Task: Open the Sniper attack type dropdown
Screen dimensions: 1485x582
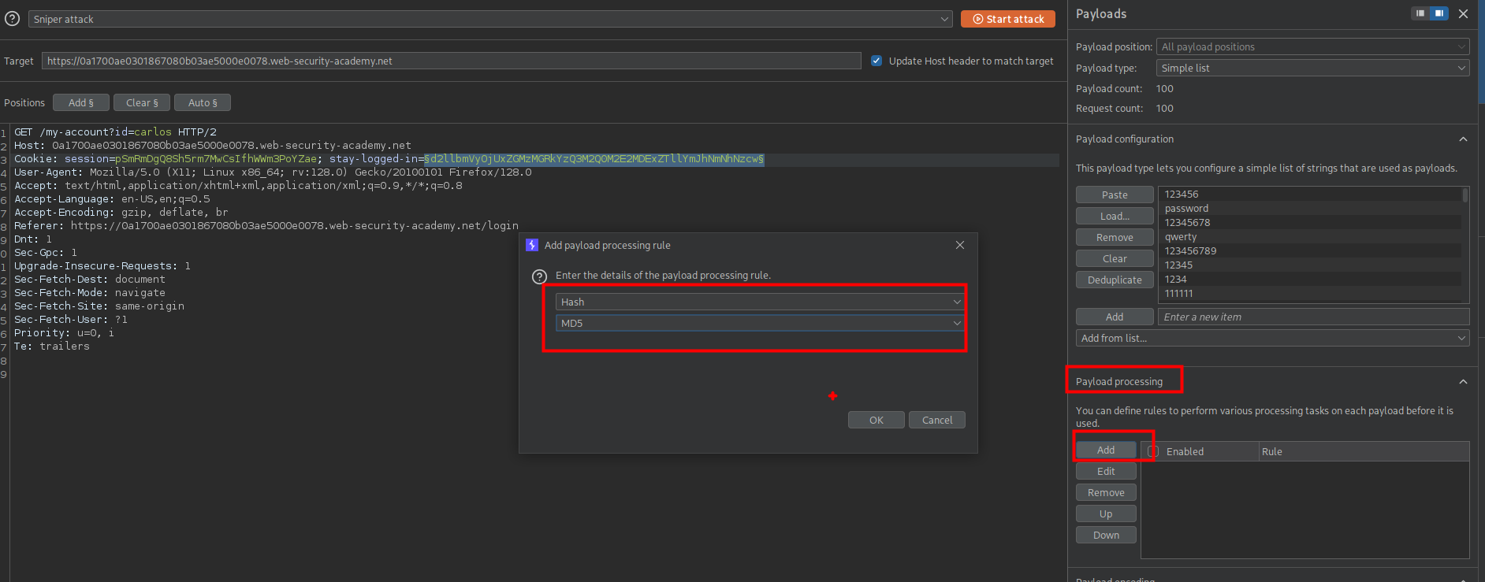Action: (490, 19)
